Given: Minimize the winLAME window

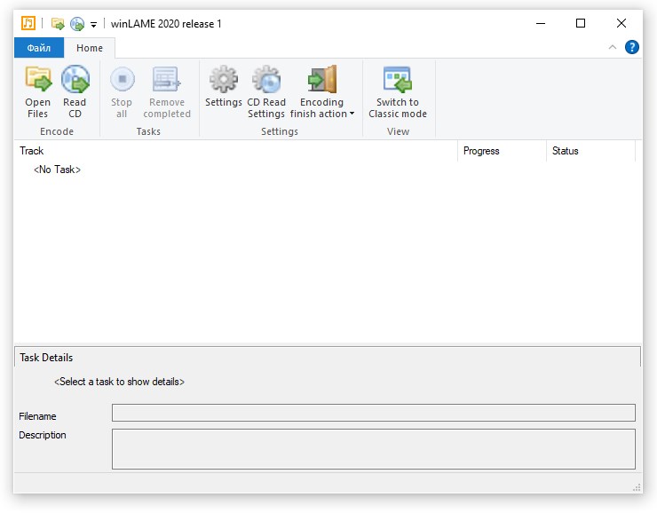Looking at the screenshot, I should click(541, 23).
